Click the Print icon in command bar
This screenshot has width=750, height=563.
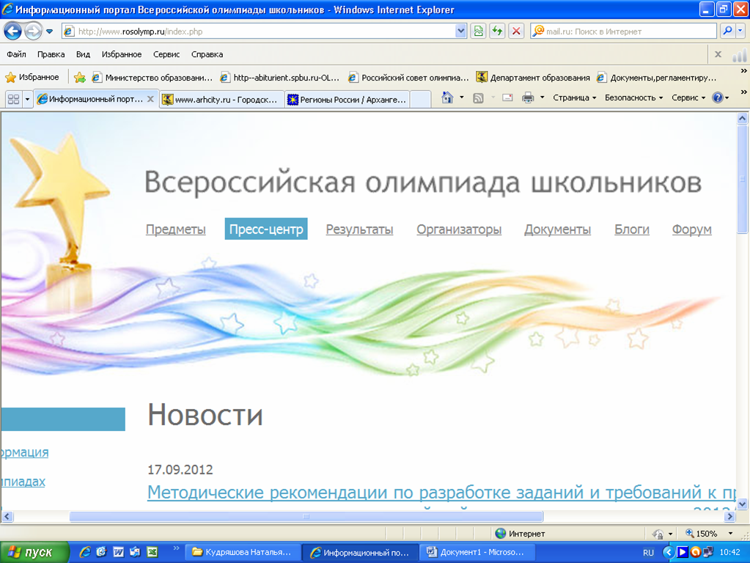click(x=528, y=98)
